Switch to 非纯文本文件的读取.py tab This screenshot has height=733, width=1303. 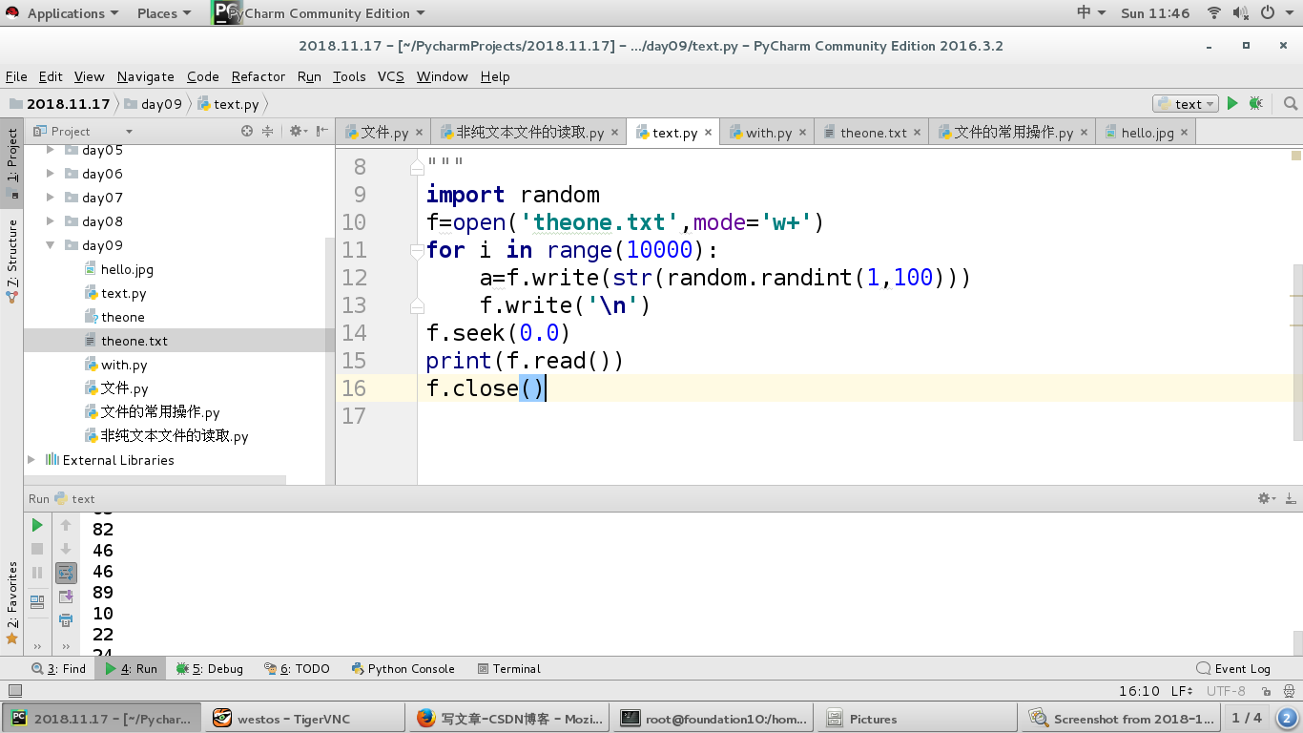click(529, 133)
